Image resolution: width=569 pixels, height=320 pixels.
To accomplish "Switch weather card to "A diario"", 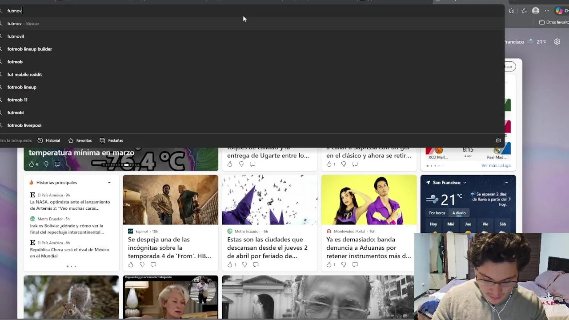I will point(459,213).
